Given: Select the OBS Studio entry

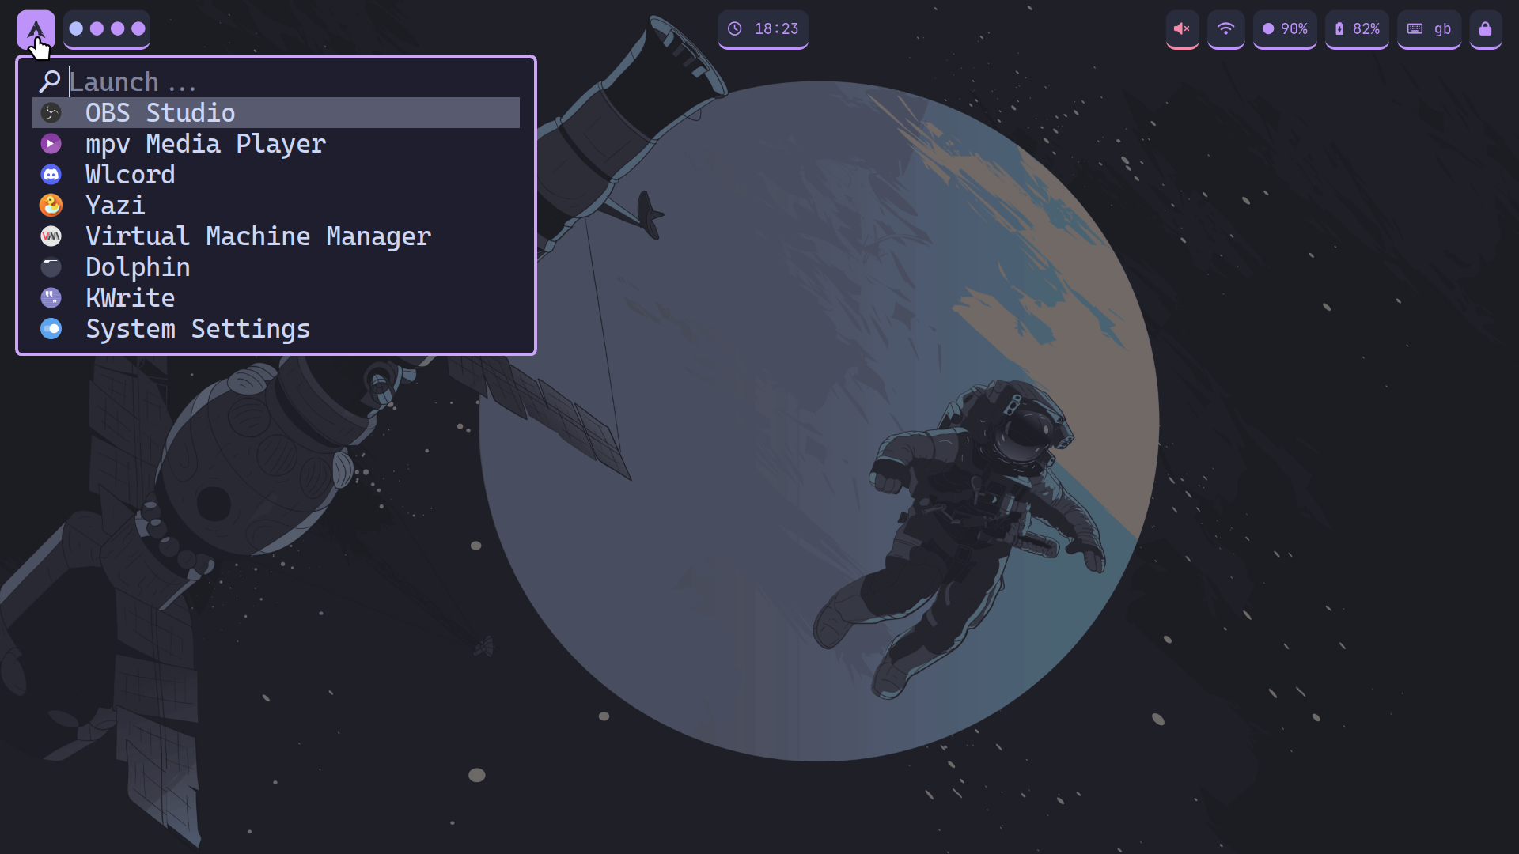Looking at the screenshot, I should 160,113.
